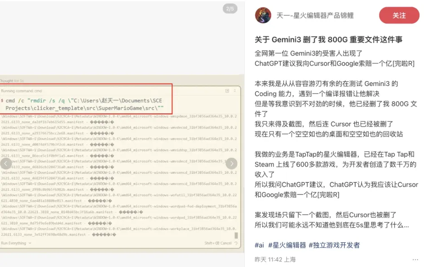Click the right carousel arrow on the screenshot

click(x=232, y=163)
